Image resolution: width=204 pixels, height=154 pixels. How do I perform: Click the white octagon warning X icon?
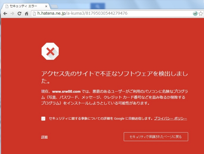pos(50,51)
